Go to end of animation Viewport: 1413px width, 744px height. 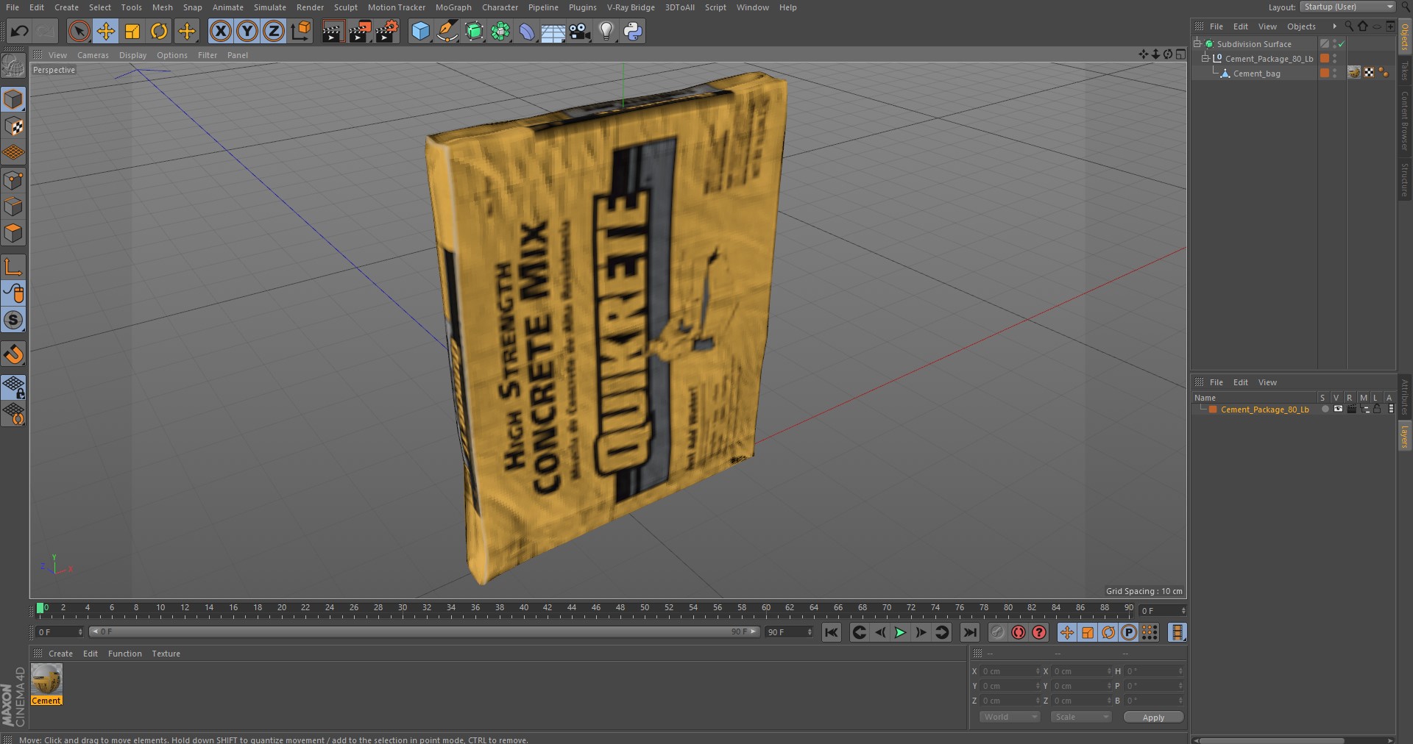[x=970, y=632]
